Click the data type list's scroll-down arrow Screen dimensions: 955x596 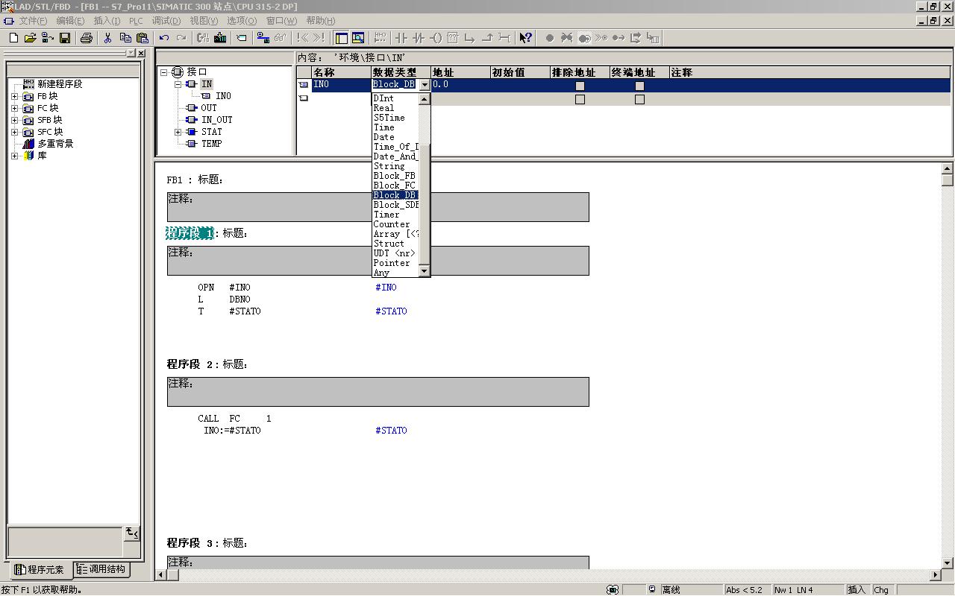pyautogui.click(x=424, y=271)
